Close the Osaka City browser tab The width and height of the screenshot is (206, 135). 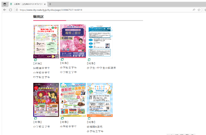(44, 4)
